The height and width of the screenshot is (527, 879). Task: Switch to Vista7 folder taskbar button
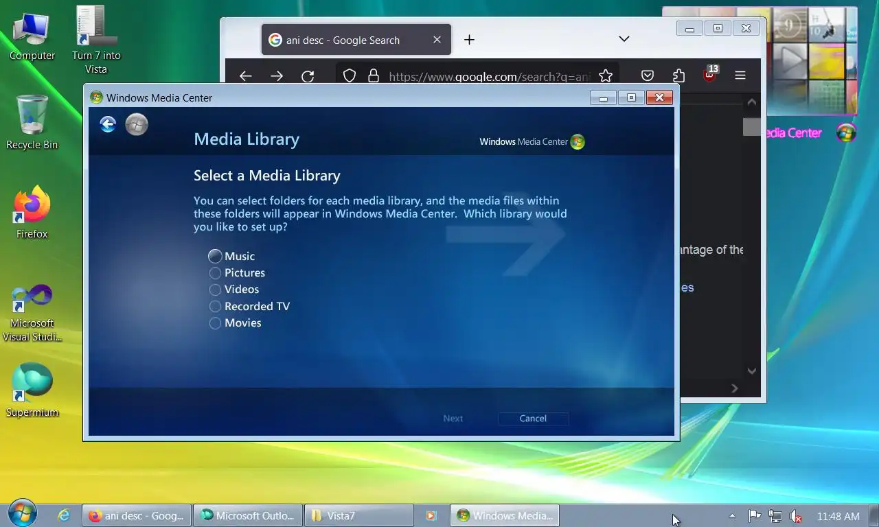[358, 515]
